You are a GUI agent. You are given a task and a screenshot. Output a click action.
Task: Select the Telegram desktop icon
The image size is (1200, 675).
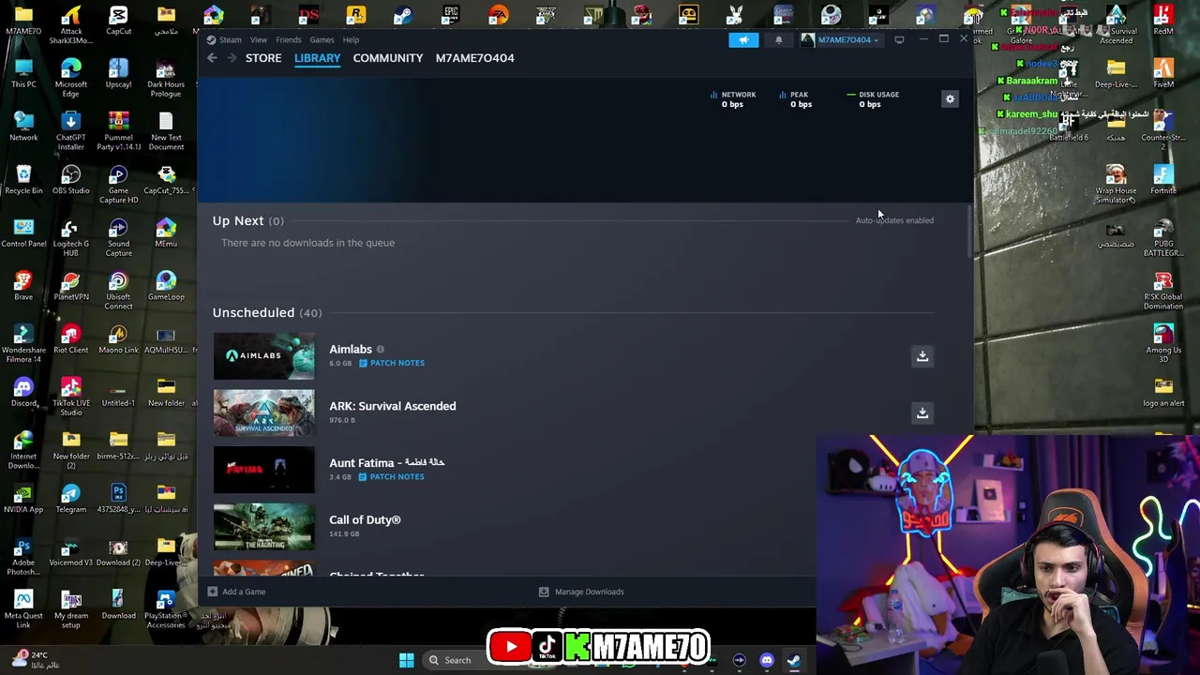71,499
